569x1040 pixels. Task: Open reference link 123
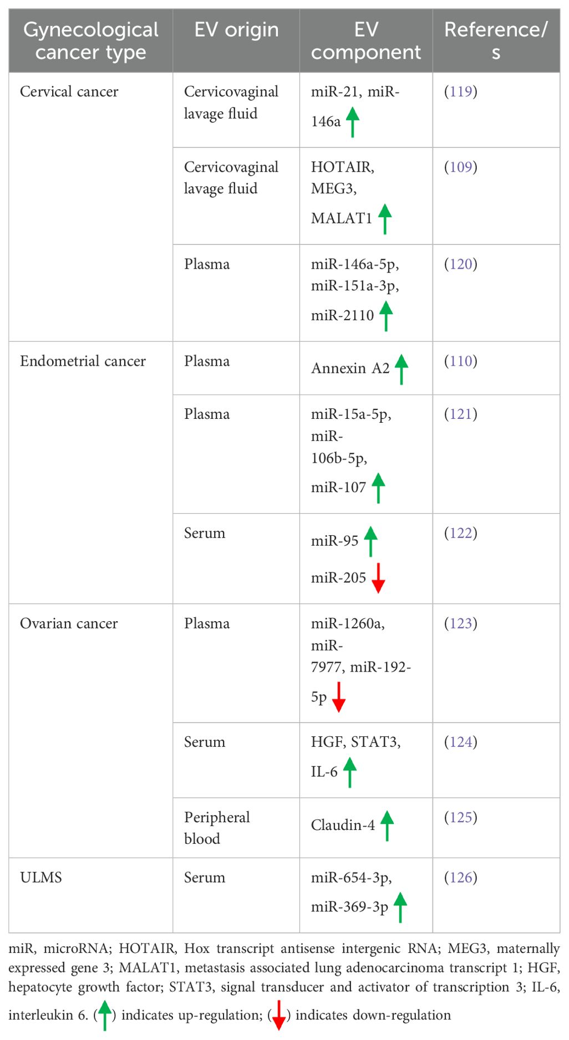click(461, 623)
